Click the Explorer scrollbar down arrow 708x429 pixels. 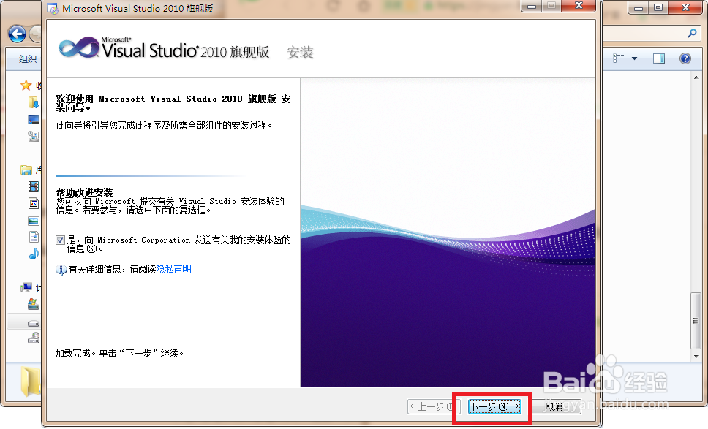tap(696, 357)
